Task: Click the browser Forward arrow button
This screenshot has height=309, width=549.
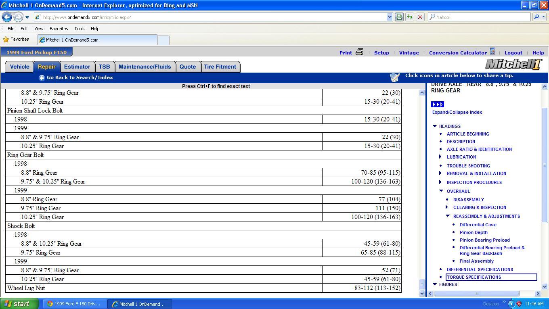Action: tap(18, 17)
